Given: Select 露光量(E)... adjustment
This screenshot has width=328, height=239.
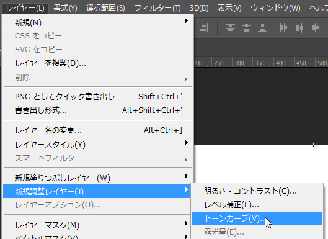Looking at the screenshot, I should pos(257,232).
